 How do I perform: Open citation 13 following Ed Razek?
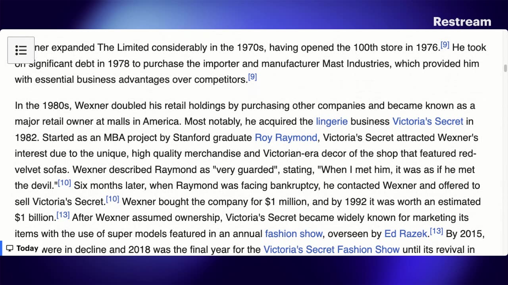(x=437, y=231)
